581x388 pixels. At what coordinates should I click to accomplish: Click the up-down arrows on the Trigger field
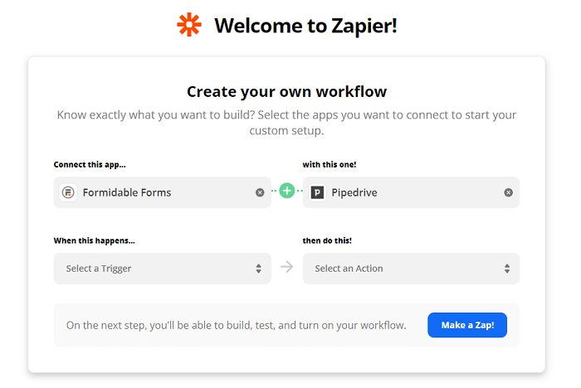coord(258,269)
